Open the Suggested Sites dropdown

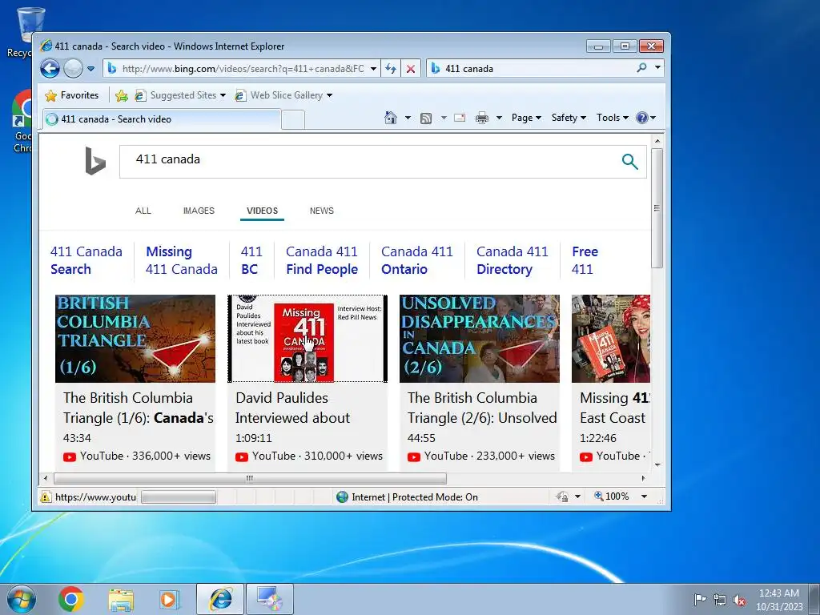180,95
